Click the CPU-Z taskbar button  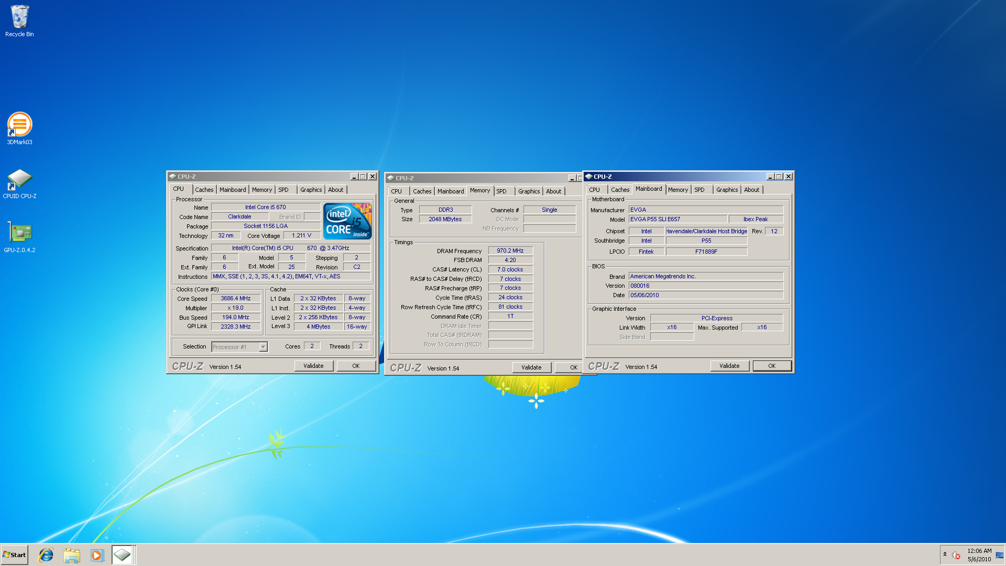(x=122, y=555)
